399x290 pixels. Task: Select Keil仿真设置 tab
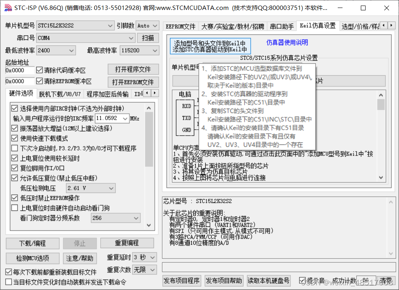click(318, 26)
